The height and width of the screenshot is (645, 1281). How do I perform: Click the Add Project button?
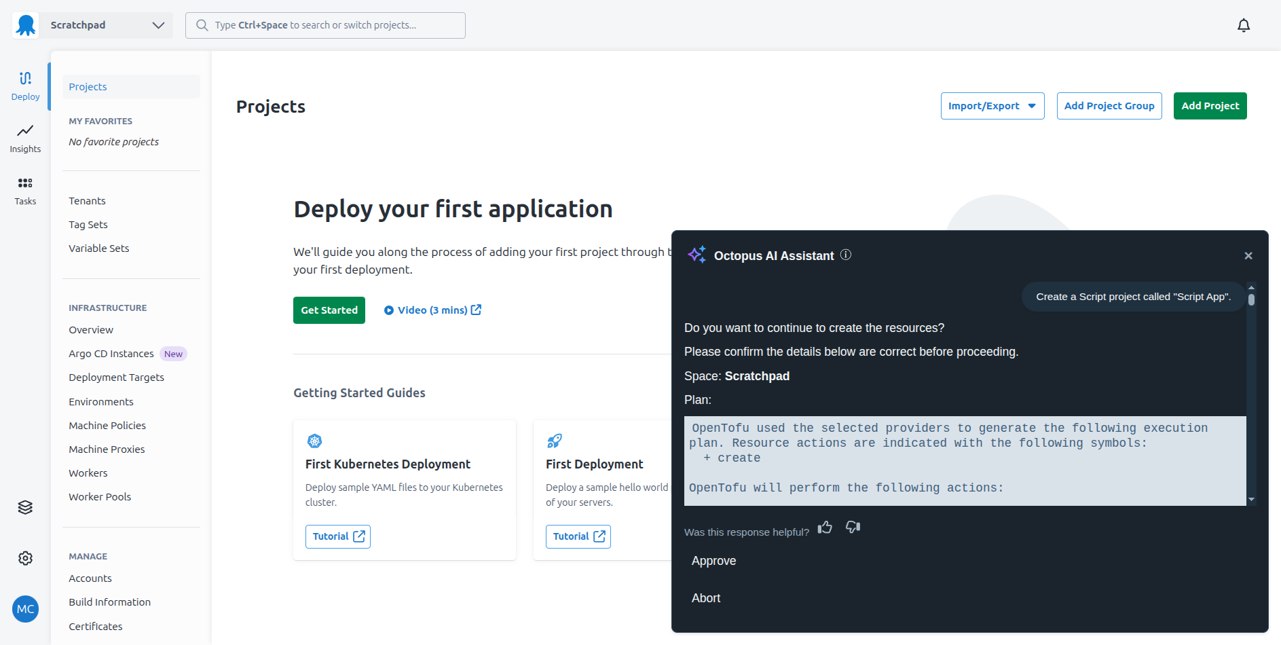[1209, 105]
